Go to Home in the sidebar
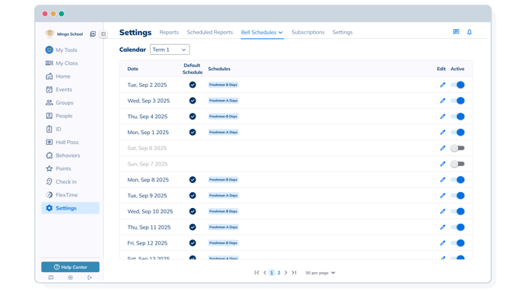The image size is (526, 295). click(x=70, y=76)
